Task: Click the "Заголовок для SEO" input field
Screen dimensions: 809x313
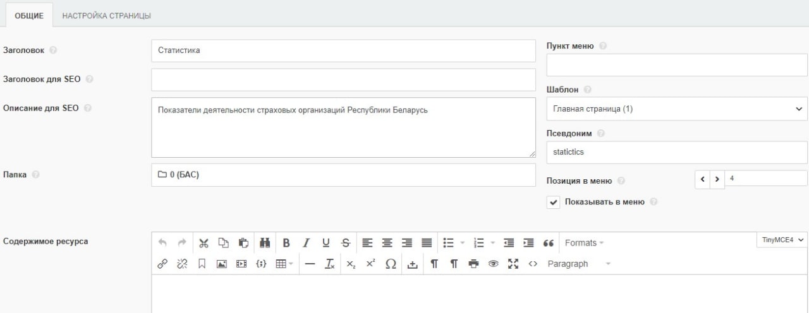Action: pyautogui.click(x=343, y=80)
